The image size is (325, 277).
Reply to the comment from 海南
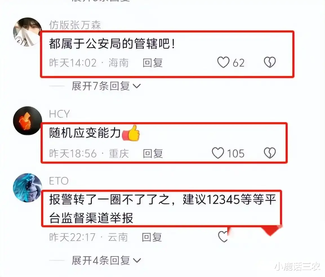coord(153,63)
